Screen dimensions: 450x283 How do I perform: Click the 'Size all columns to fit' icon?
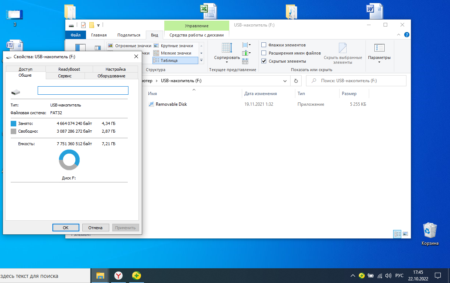click(x=245, y=61)
